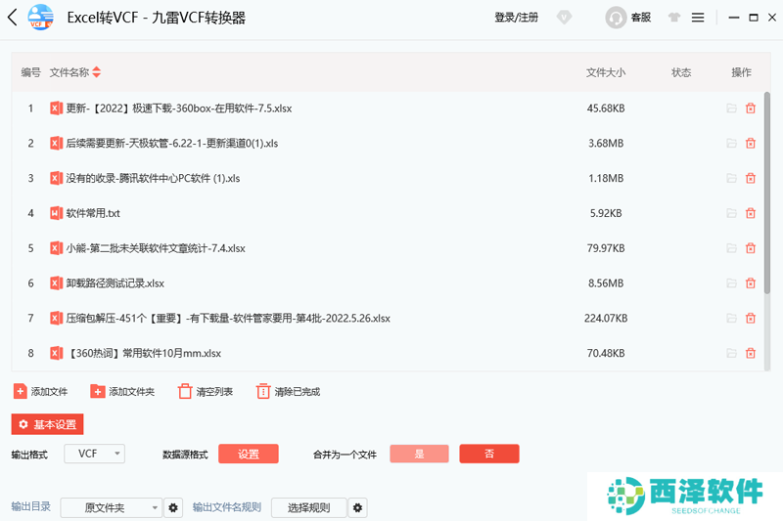Click the 状态 column header
The height and width of the screenshot is (521, 783).
tap(681, 72)
